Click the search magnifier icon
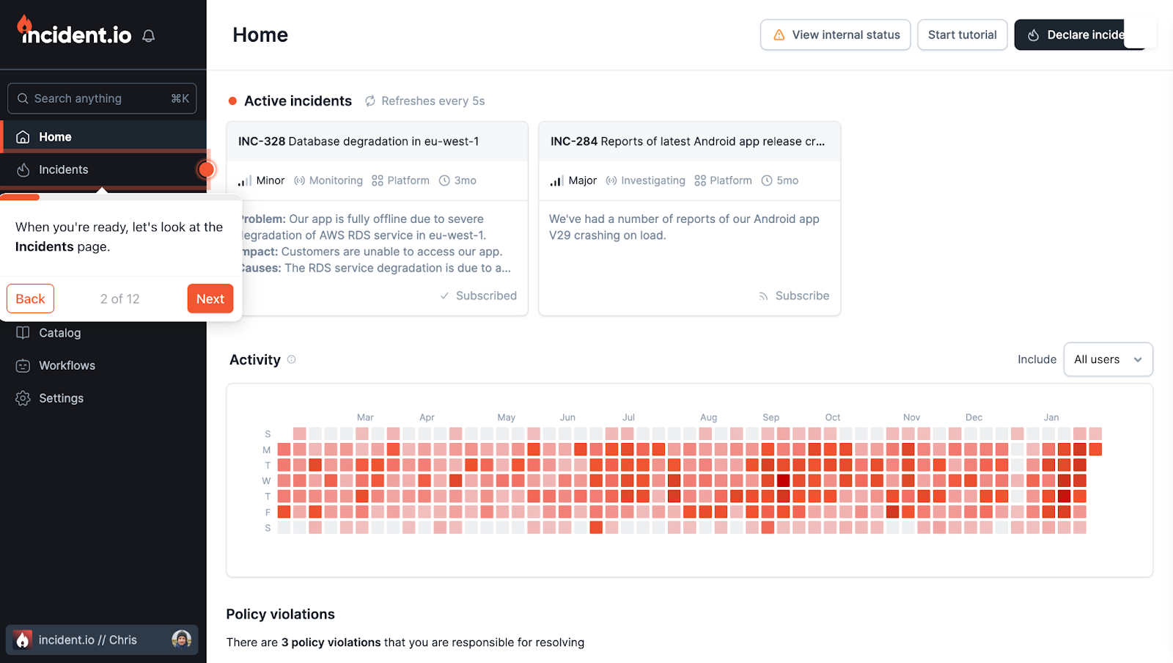The height and width of the screenshot is (663, 1173). tap(23, 98)
